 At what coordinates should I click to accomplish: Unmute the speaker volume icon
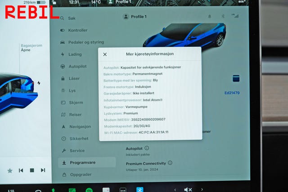[x=188, y=189]
